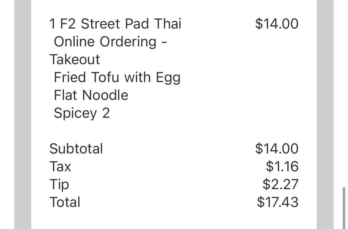Click the Total label
This screenshot has width=348, height=229.
(65, 202)
